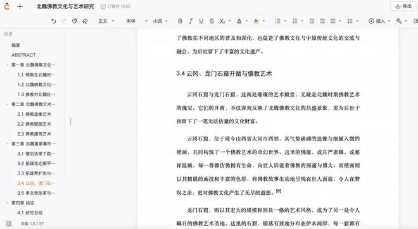Screen dimensions: 418x229
Task: Click the find and replace tool icon
Action: tap(399, 21)
